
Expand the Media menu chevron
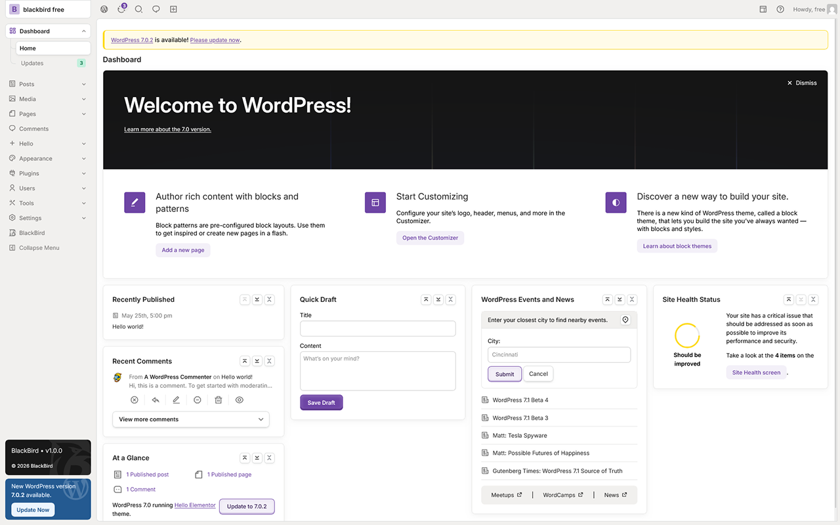tap(84, 99)
